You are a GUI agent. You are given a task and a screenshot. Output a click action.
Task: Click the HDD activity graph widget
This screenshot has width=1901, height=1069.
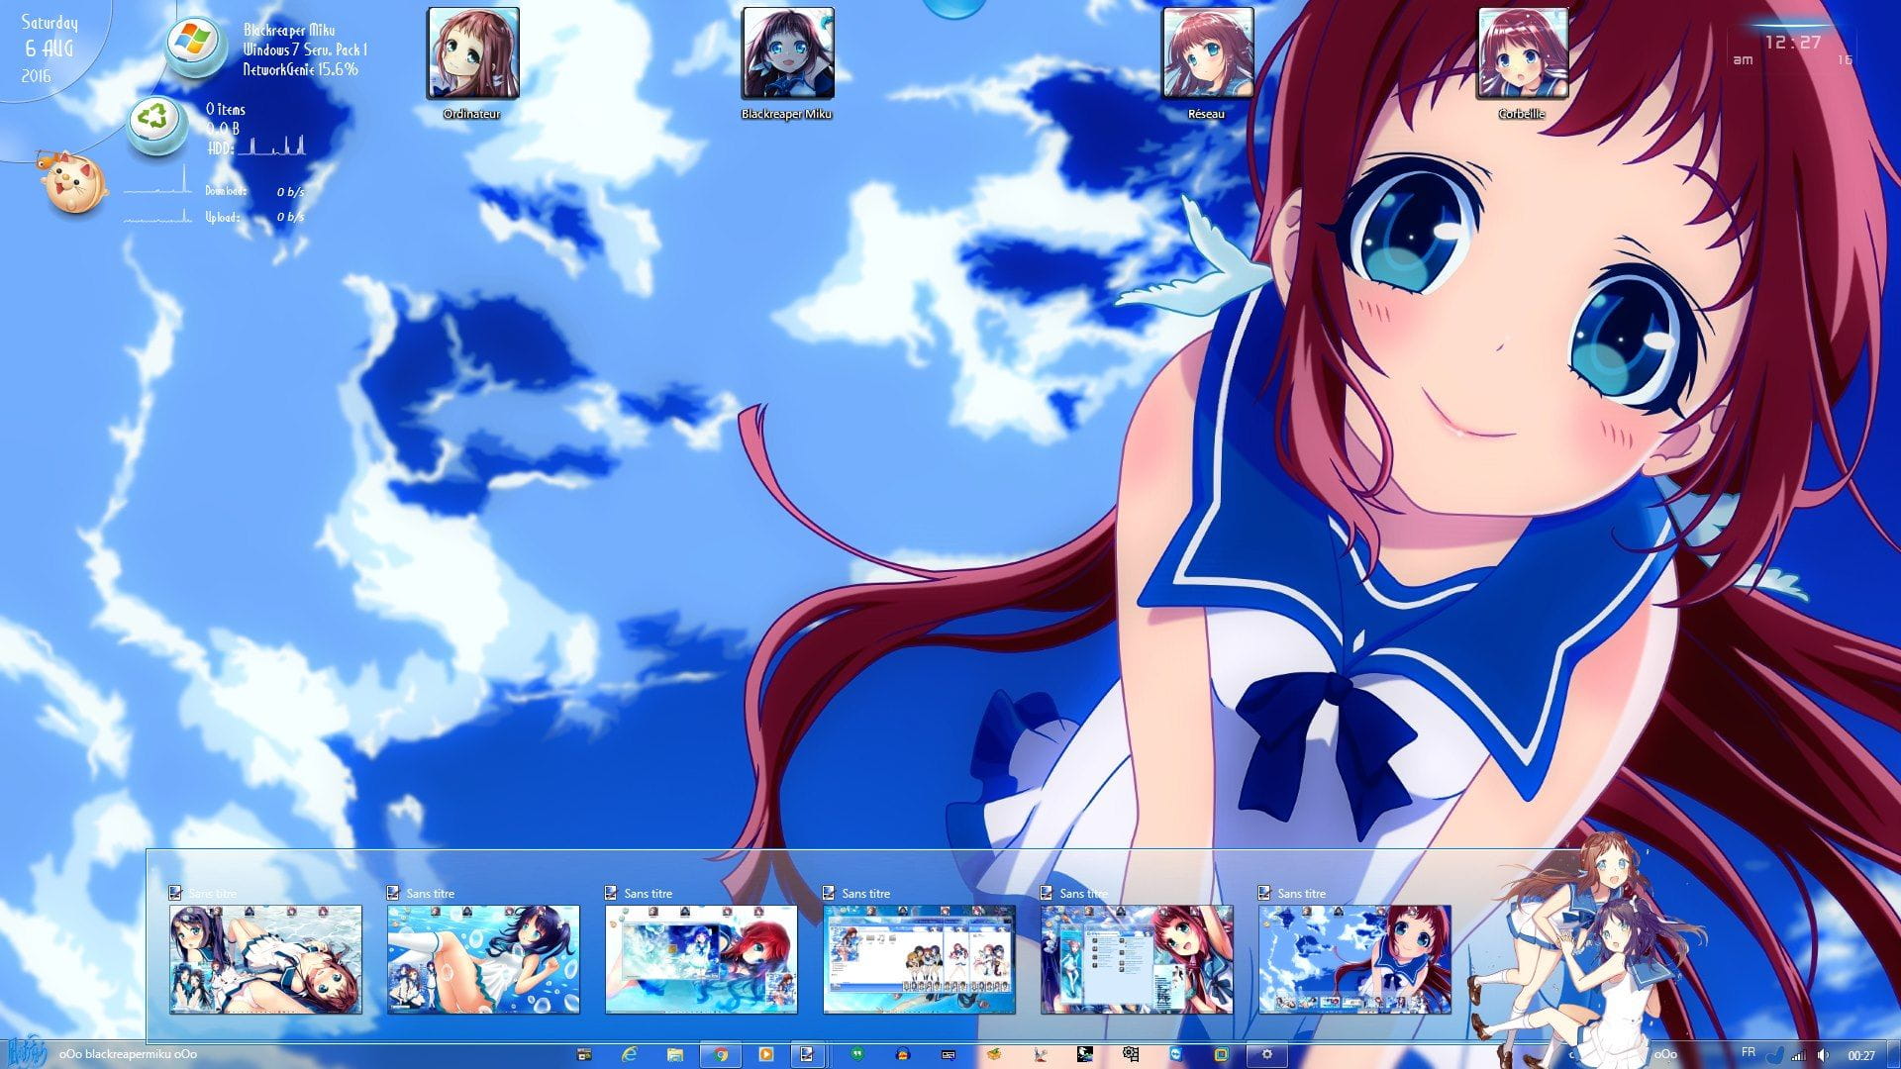[x=272, y=146]
